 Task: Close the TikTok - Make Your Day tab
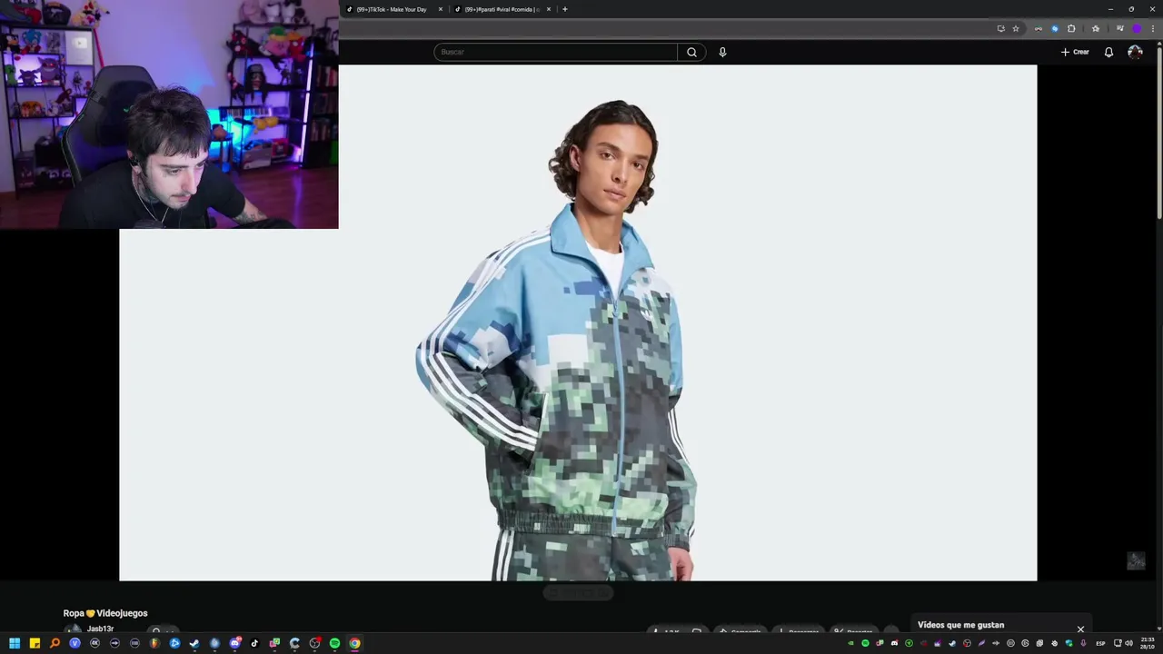pos(441,9)
